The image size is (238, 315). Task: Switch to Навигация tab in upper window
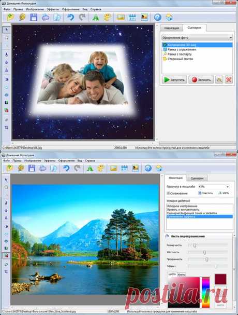171,28
